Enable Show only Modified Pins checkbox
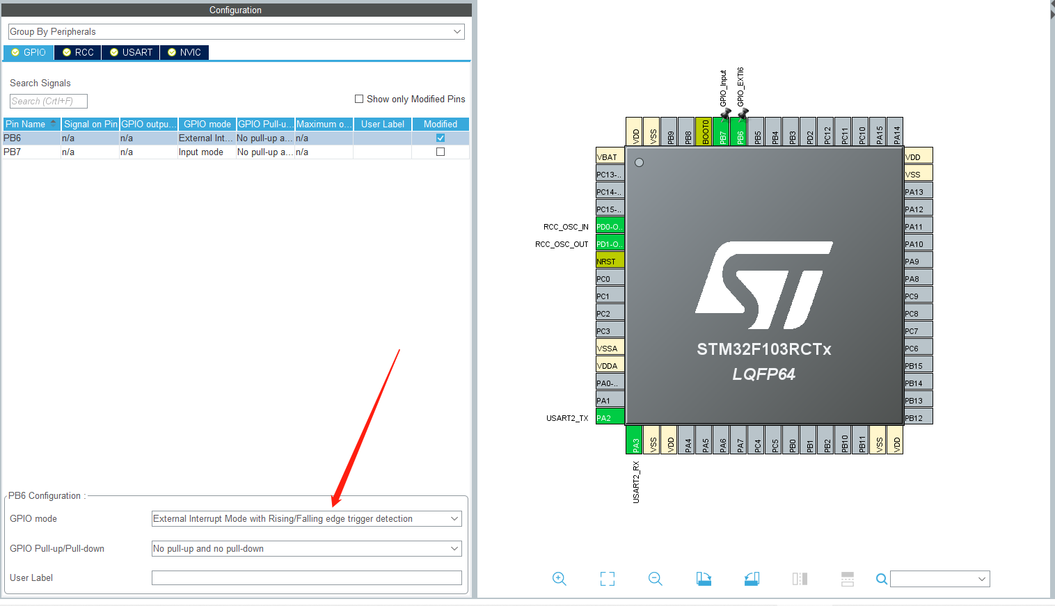Viewport: 1055px width, 606px height. coord(359,99)
